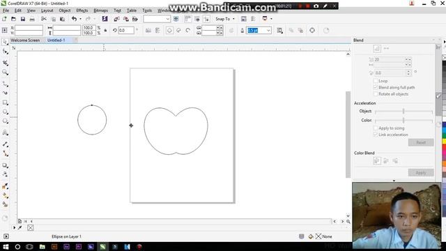Open the Snap To dropdown
This screenshot has width=446, height=251.
coord(225,19)
